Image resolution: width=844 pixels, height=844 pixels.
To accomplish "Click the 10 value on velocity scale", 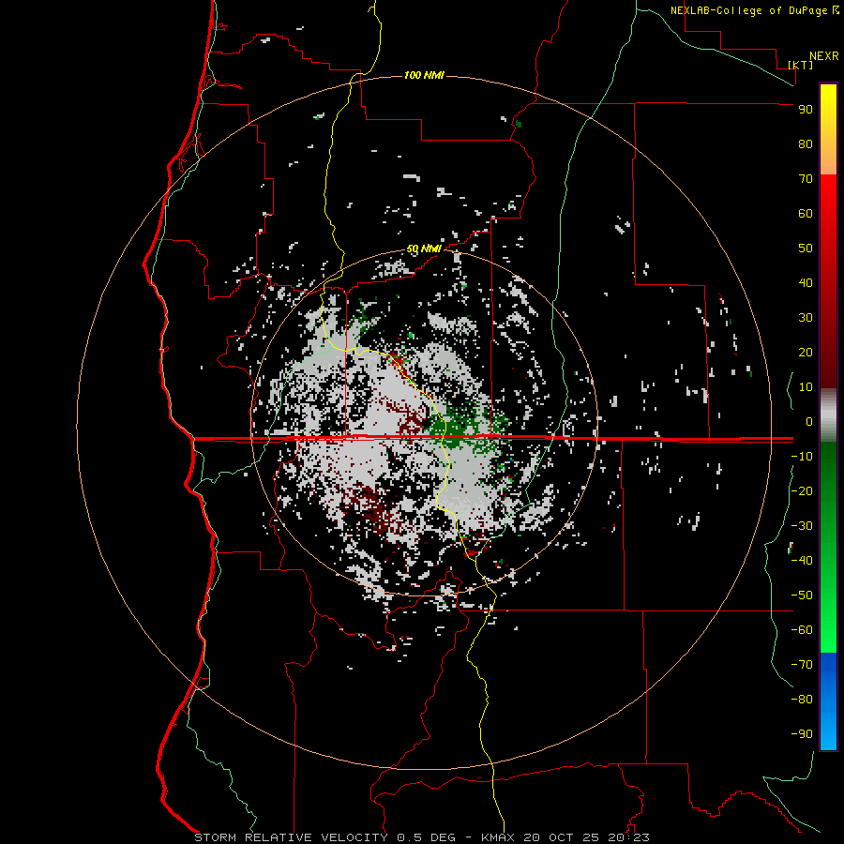I will (x=806, y=387).
